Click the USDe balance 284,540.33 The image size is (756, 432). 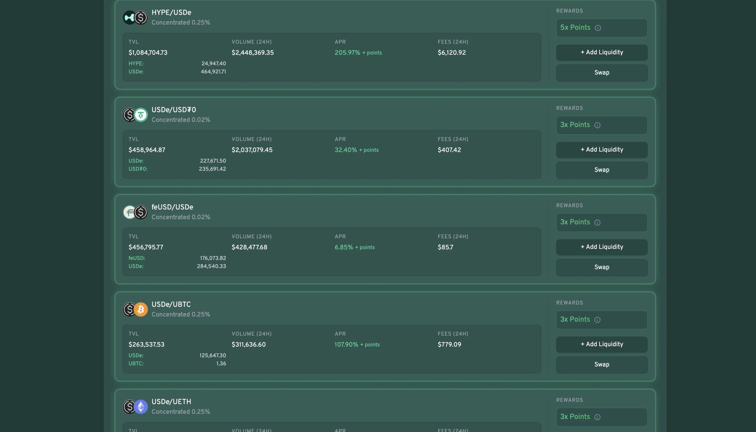pyautogui.click(x=211, y=267)
